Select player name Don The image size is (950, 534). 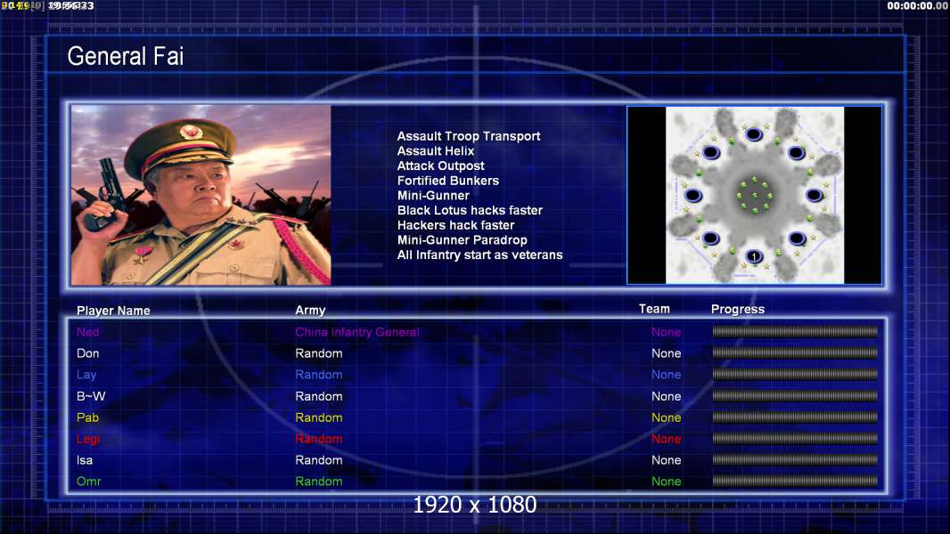click(87, 353)
